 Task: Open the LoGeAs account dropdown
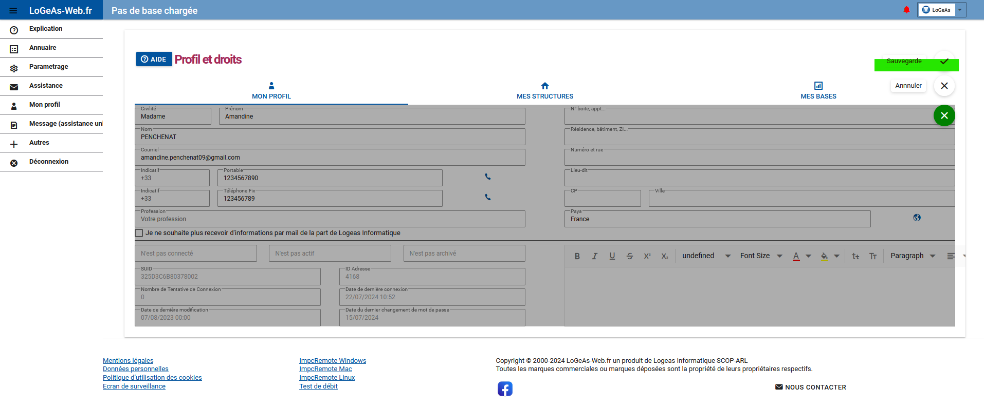(959, 10)
